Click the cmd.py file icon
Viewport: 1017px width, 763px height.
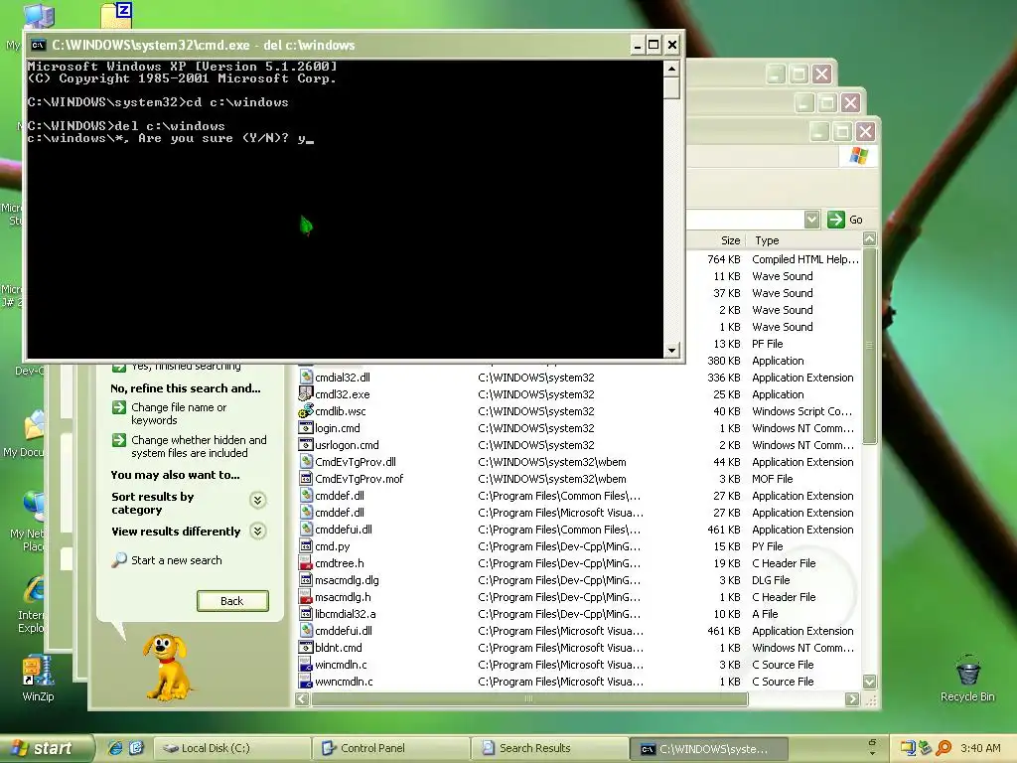(x=306, y=545)
